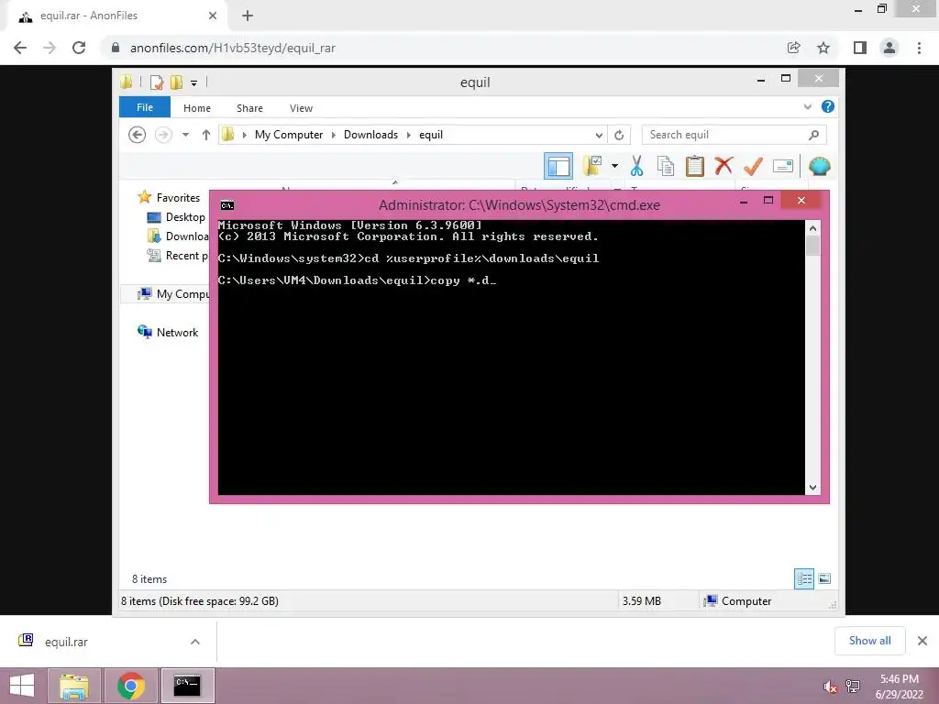Click the Explorer forward arrow button
Viewport: 939px width, 704px height.
pos(163,135)
